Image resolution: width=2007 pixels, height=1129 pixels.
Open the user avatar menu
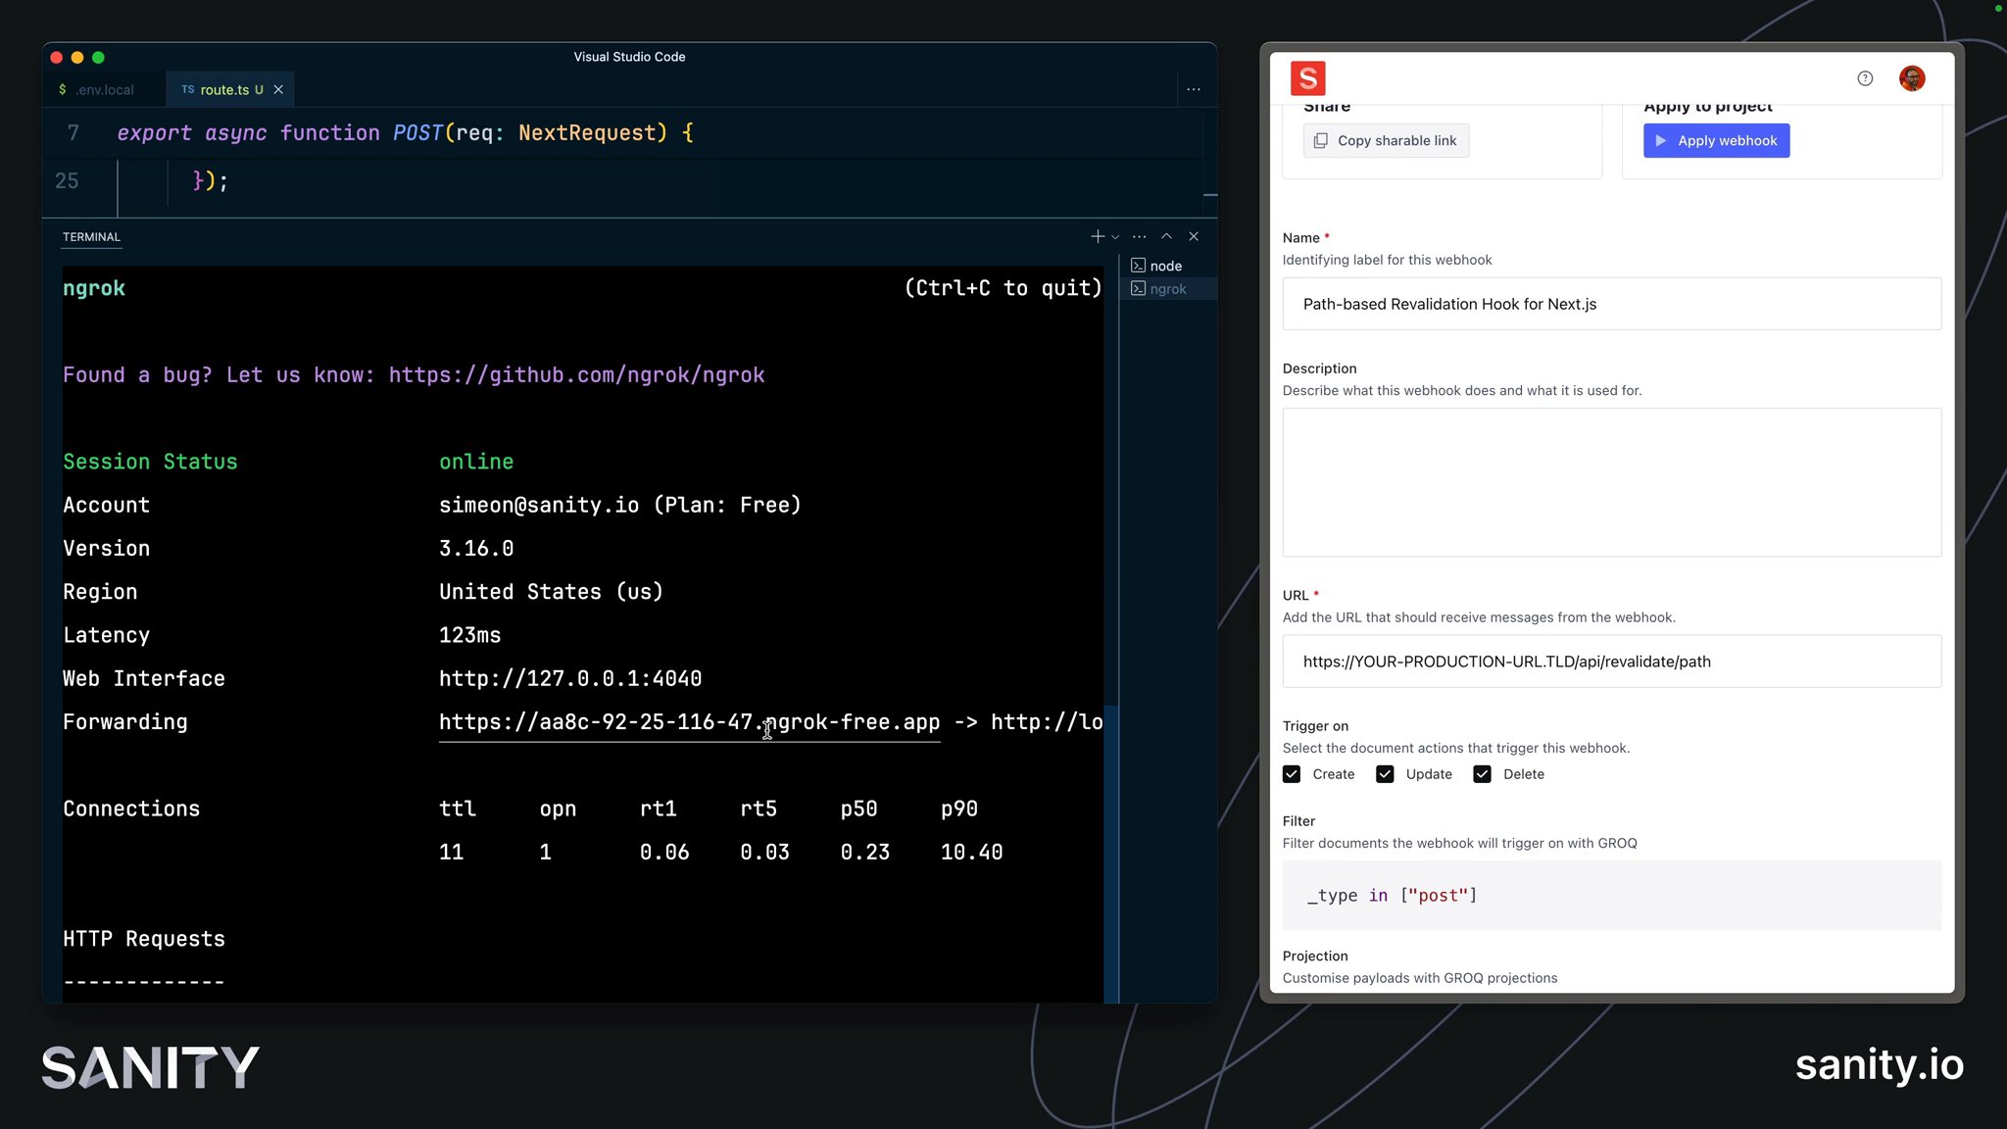click(x=1912, y=78)
